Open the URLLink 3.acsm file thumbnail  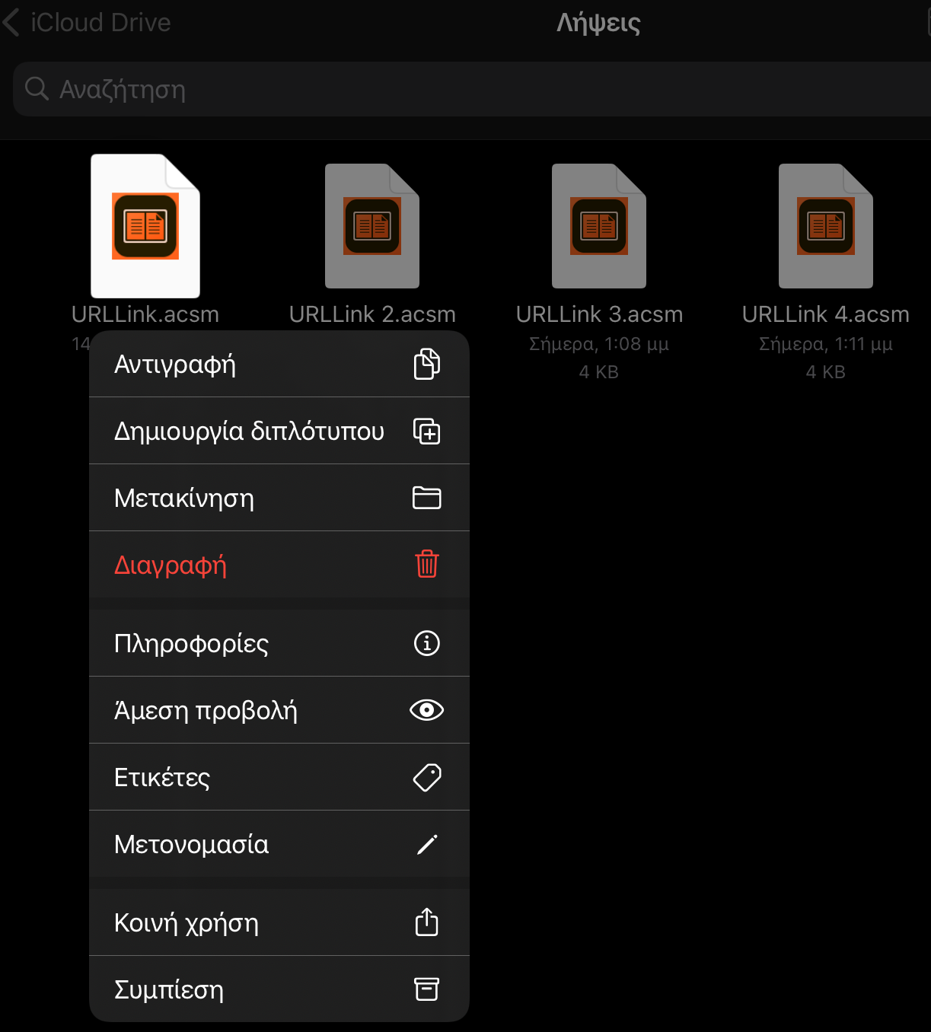pos(599,226)
